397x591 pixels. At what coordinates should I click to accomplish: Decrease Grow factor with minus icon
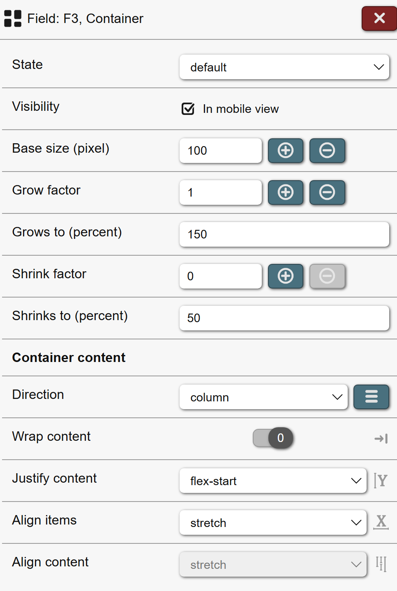[x=327, y=192]
